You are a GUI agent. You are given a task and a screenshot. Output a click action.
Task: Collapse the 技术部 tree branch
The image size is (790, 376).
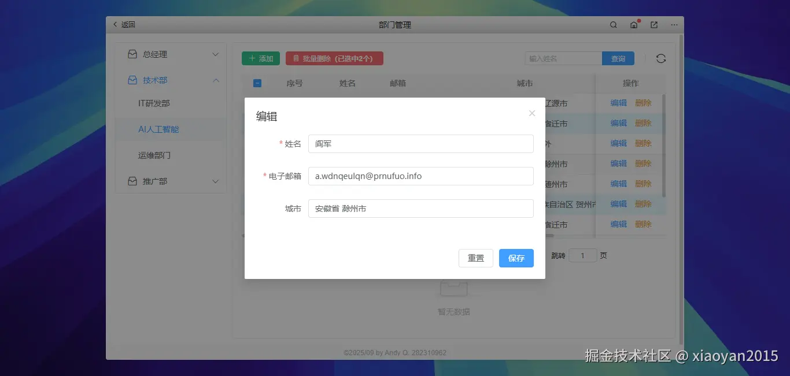(x=216, y=80)
